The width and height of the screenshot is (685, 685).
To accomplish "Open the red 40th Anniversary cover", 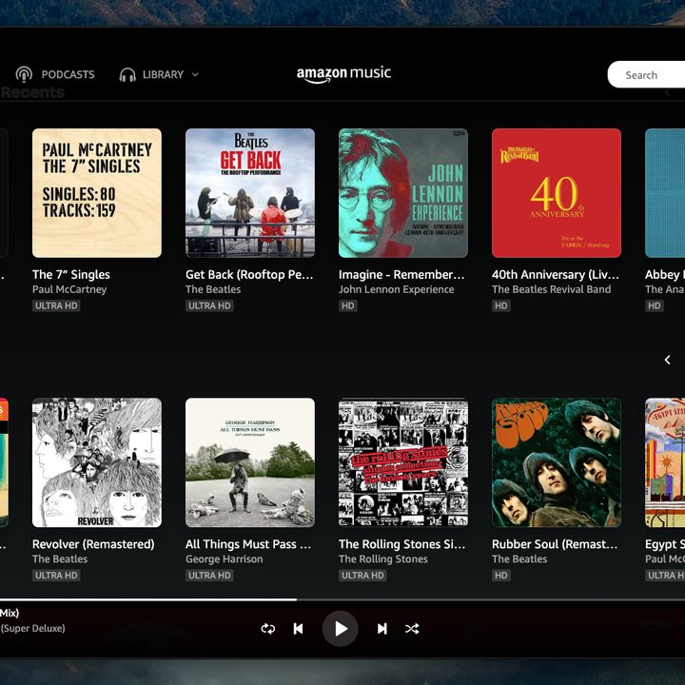I will pyautogui.click(x=557, y=193).
